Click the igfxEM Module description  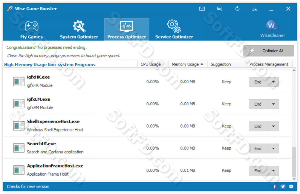(40, 107)
